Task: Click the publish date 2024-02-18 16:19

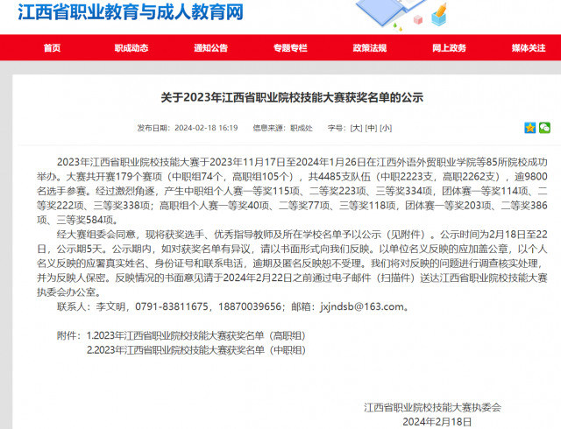Action: coord(206,128)
